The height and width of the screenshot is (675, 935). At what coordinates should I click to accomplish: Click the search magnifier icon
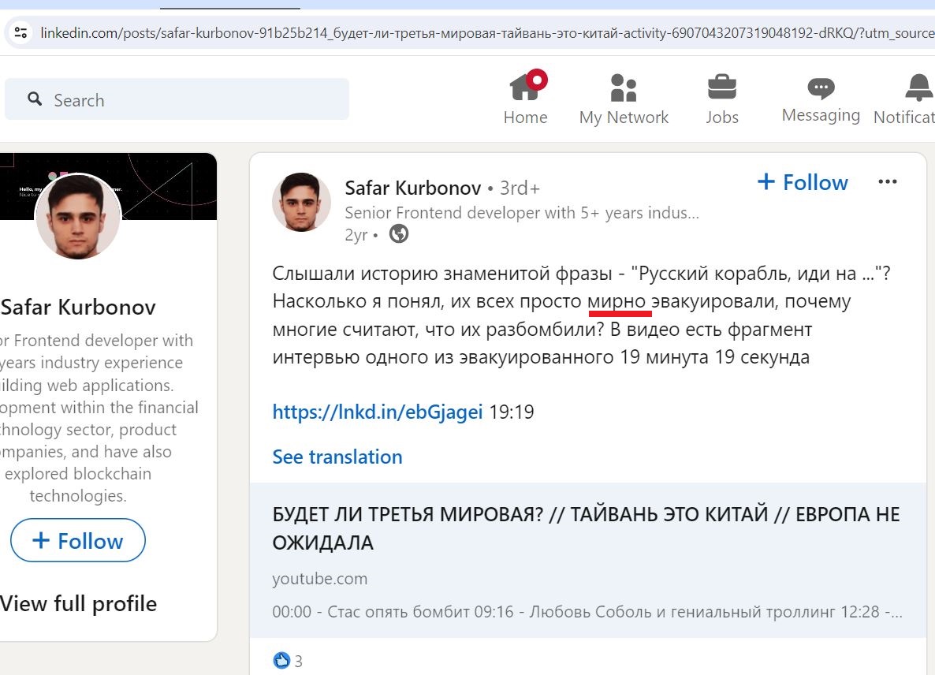pyautogui.click(x=35, y=99)
